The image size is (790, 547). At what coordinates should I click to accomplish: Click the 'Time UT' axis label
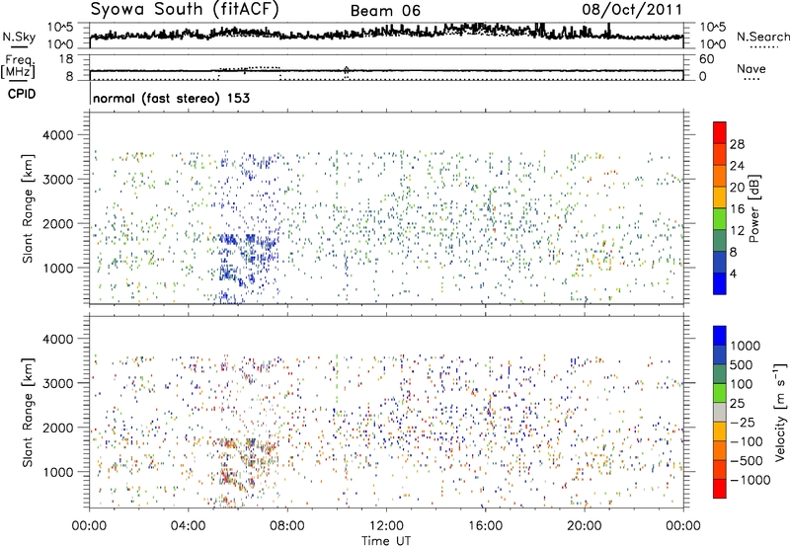click(386, 541)
